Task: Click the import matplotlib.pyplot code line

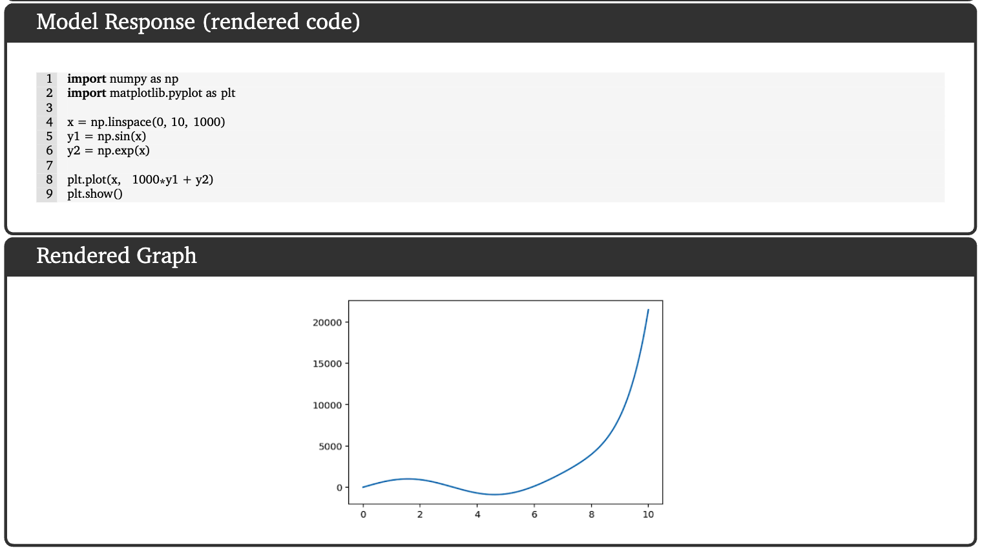Action: pos(151,93)
